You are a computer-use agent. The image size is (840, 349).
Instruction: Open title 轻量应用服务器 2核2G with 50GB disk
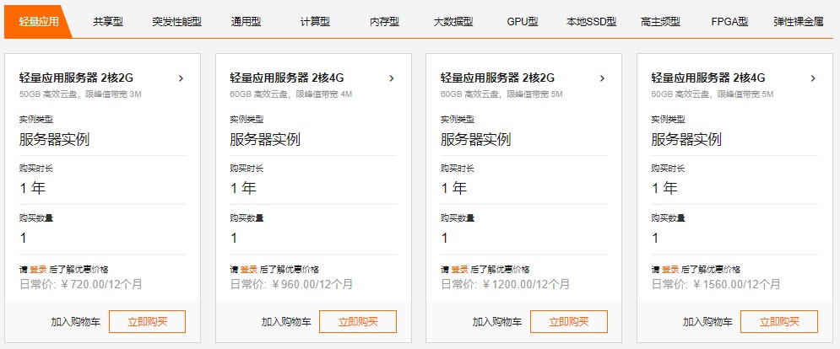76,78
